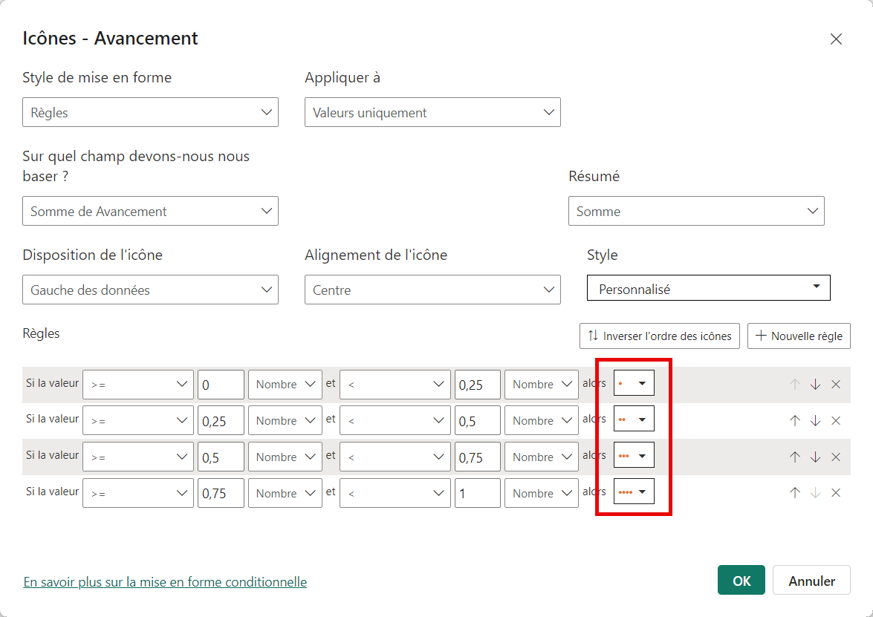Open the one-dot icon picker in first rule
The height and width of the screenshot is (617, 873).
(634, 385)
